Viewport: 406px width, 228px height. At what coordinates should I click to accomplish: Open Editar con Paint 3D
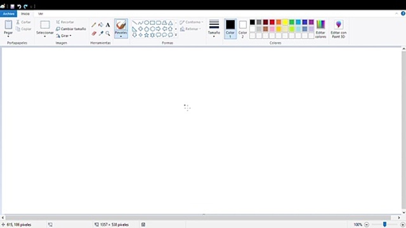pos(338,29)
